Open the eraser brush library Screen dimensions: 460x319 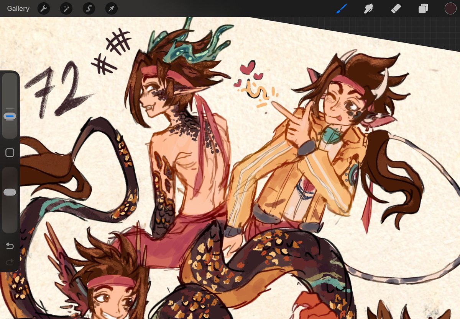[x=396, y=8]
